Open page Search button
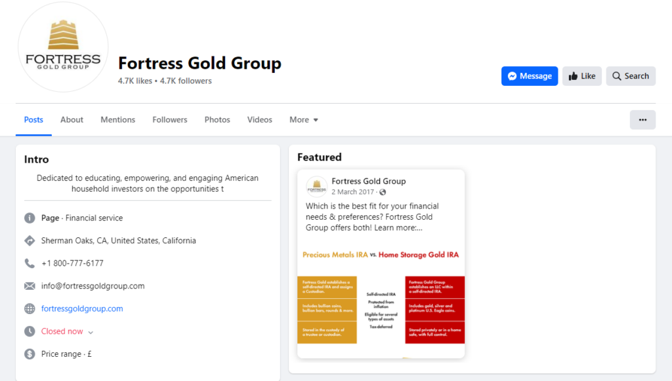672x381 pixels. (631, 76)
